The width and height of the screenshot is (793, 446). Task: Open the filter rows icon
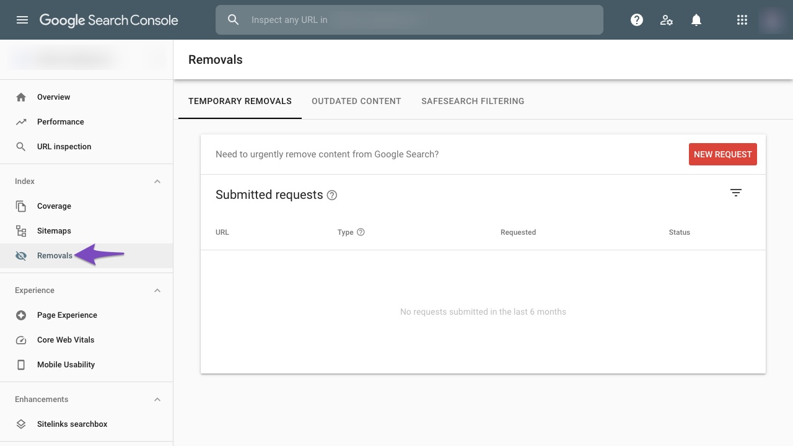click(736, 193)
